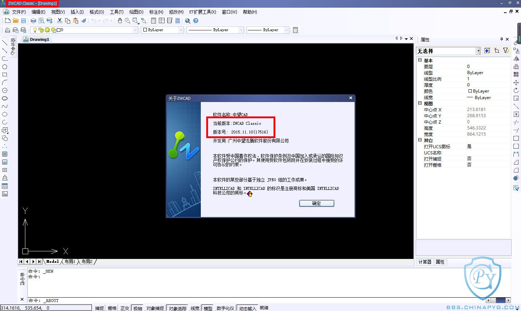This screenshot has width=521, height=311.
Task: Select the Match Properties brush icon
Action: pyautogui.click(x=84, y=21)
